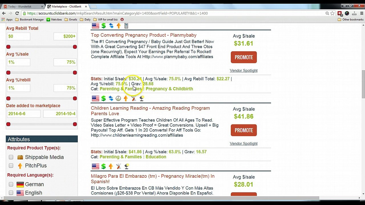Click the Avg %/rebill slider left handle
The width and height of the screenshot is (365, 205).
(x=8, y=99)
